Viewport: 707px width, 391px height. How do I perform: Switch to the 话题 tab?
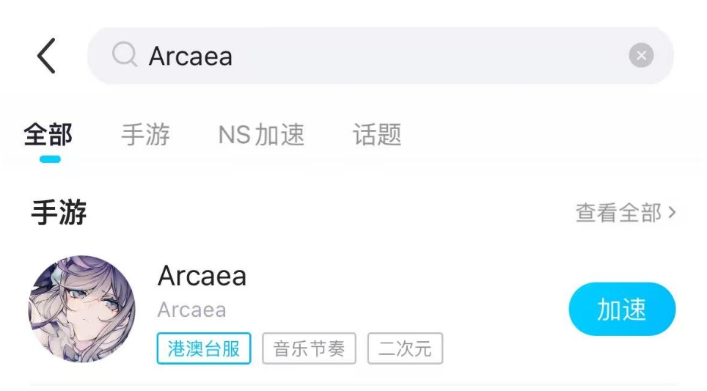377,134
